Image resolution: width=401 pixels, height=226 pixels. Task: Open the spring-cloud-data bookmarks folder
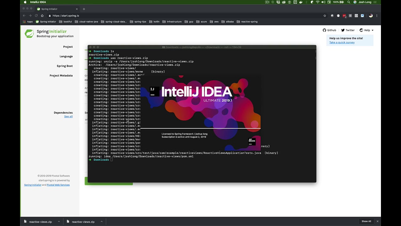point(114,22)
